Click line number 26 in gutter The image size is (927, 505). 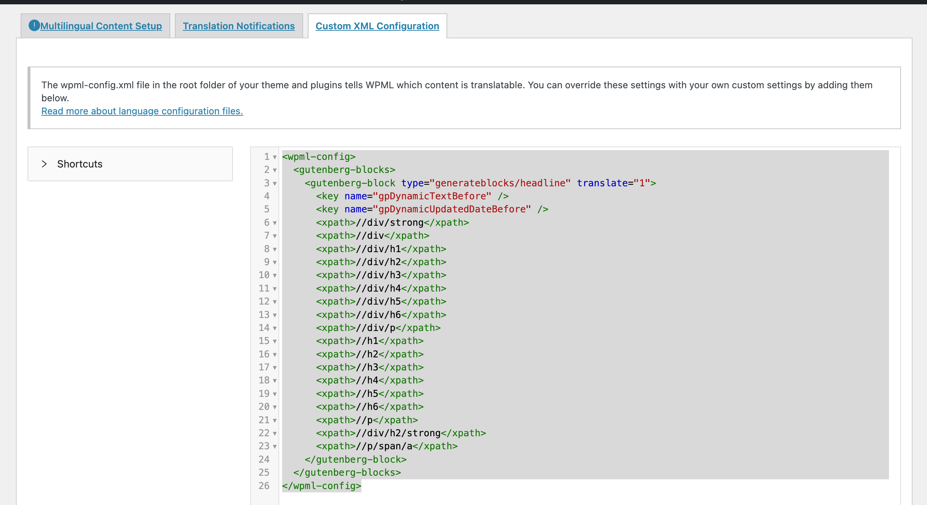coord(264,486)
